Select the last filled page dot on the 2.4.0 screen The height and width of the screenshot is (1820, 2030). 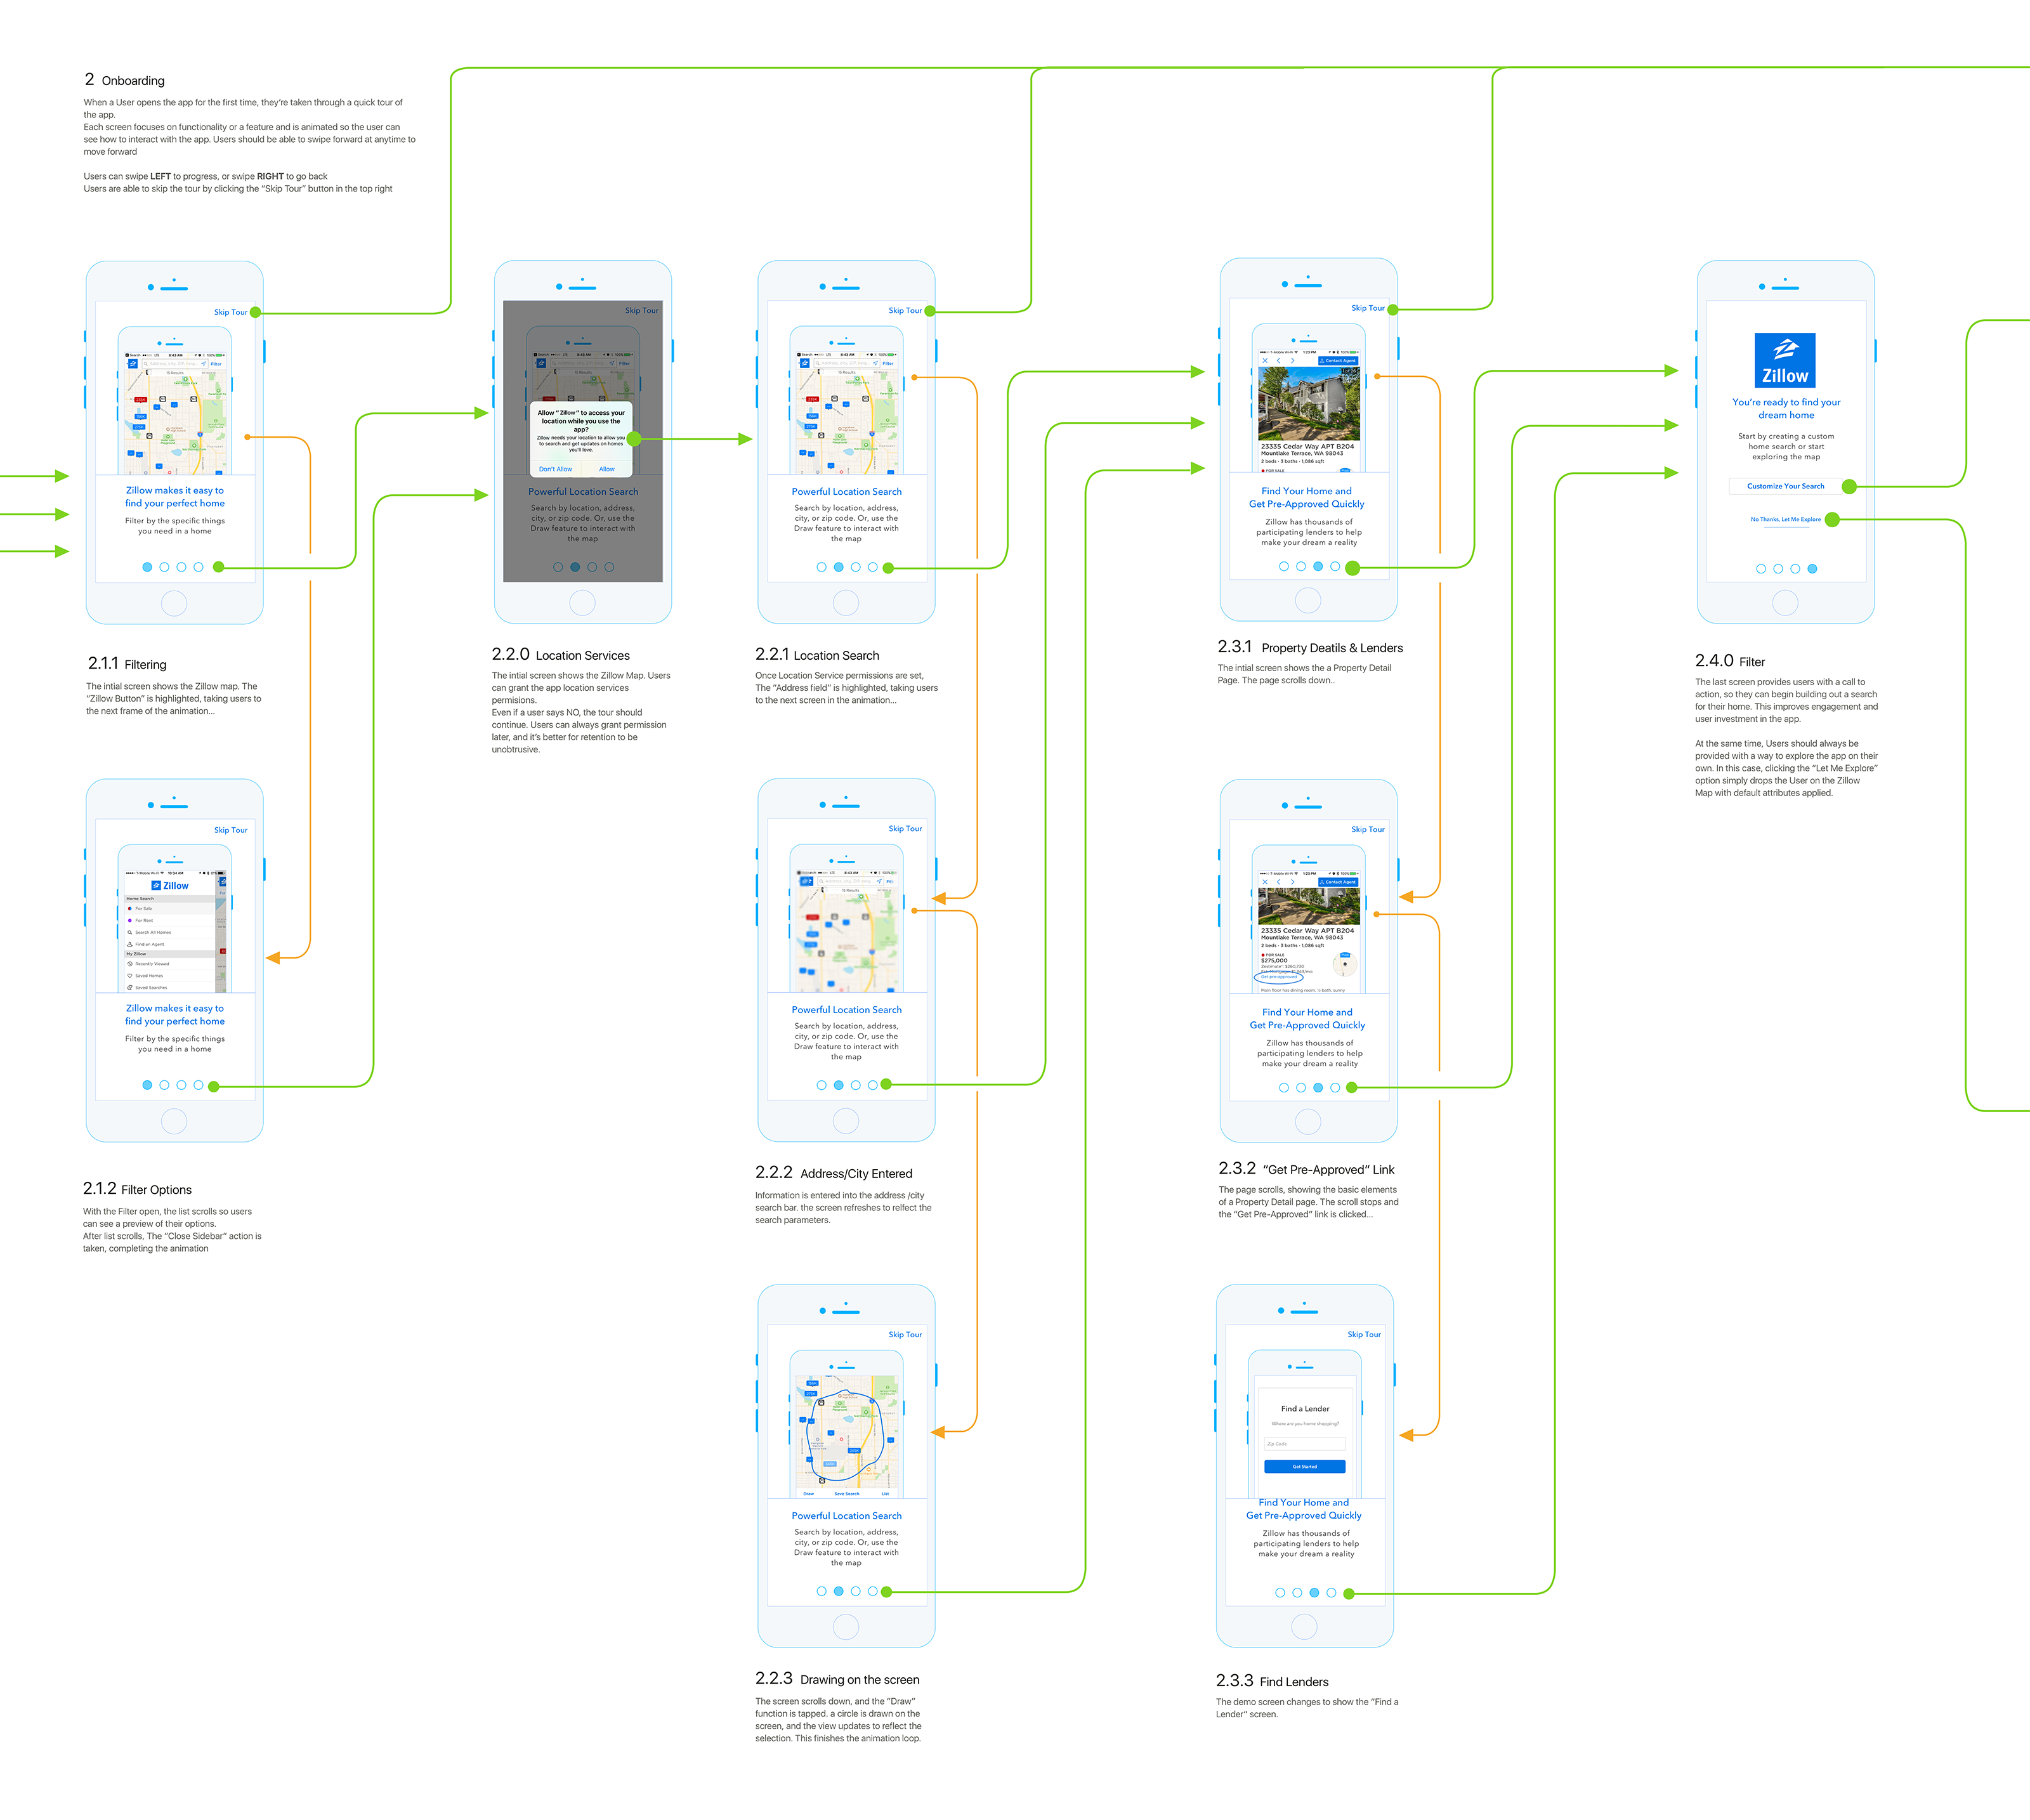(x=1812, y=569)
